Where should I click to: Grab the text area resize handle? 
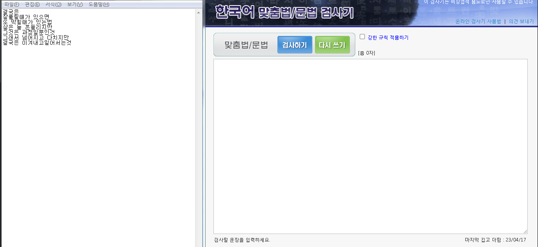coord(525,231)
